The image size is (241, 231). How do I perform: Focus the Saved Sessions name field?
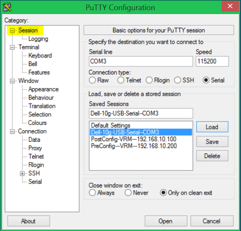[141, 113]
